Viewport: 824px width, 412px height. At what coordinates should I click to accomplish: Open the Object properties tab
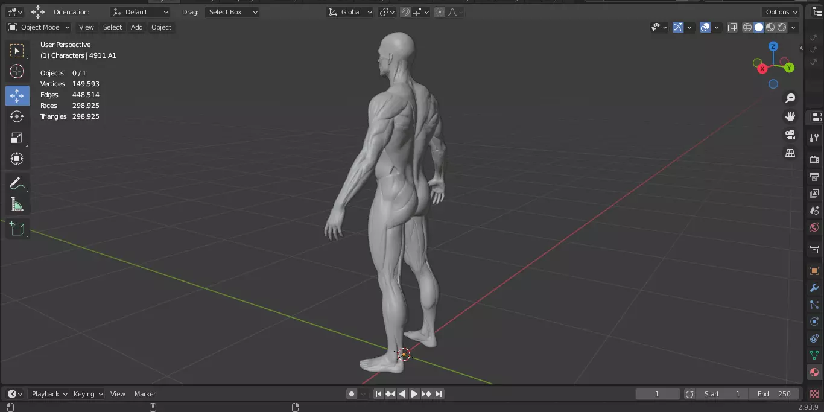point(814,271)
